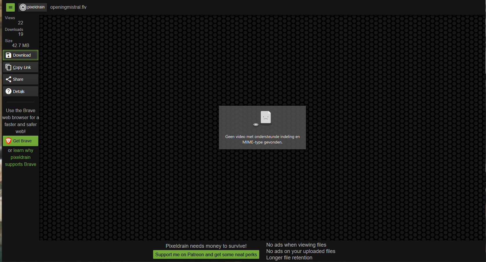Click the Brave lion logo icon
The image size is (486, 262).
pos(8,141)
